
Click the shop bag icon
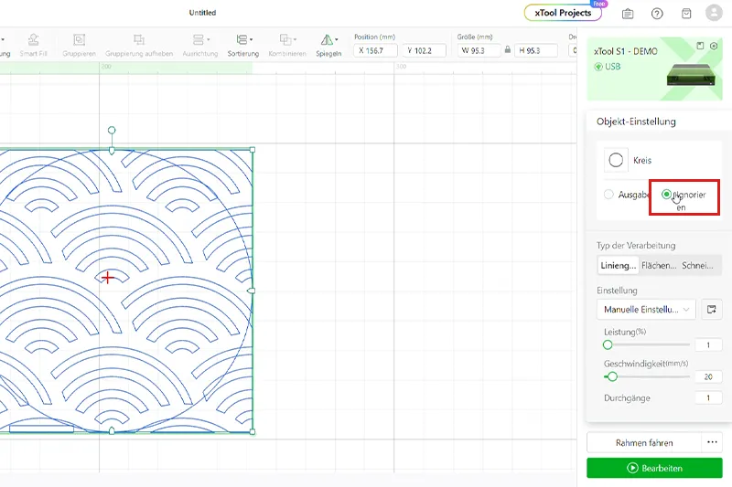[x=686, y=14]
